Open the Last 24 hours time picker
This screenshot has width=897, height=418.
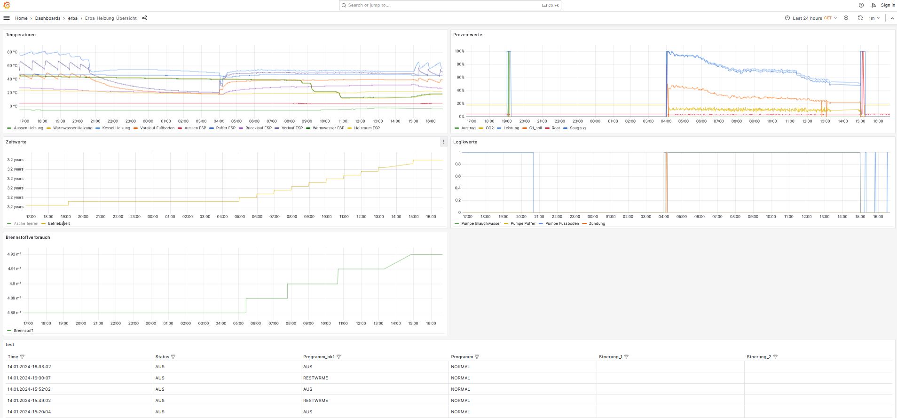[811, 18]
